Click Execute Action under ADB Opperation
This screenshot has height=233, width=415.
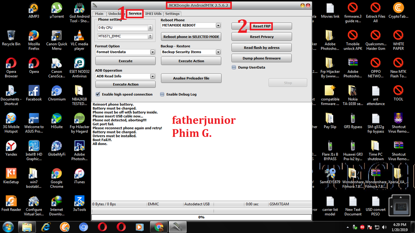(125, 84)
